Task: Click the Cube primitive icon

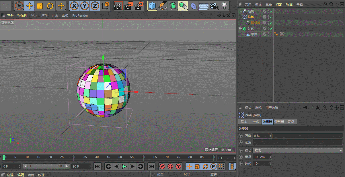Action: pyautogui.click(x=152, y=5)
